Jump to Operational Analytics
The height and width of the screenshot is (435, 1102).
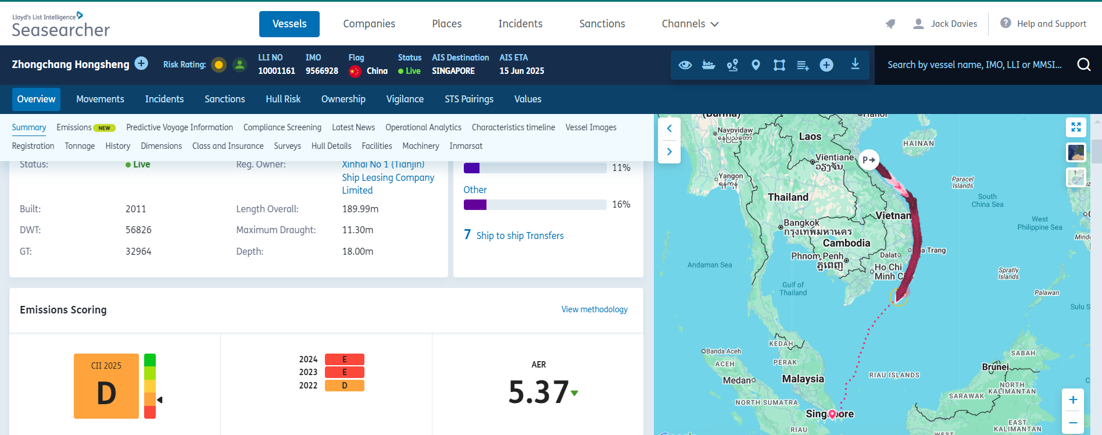(x=423, y=127)
